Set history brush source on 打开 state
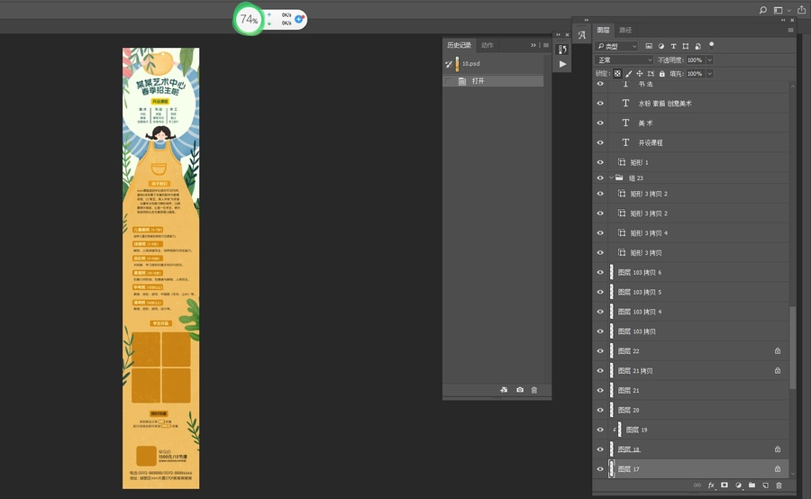 click(449, 81)
